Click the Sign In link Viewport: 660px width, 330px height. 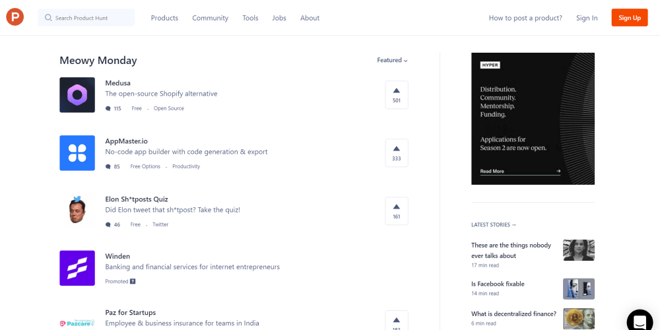(587, 18)
